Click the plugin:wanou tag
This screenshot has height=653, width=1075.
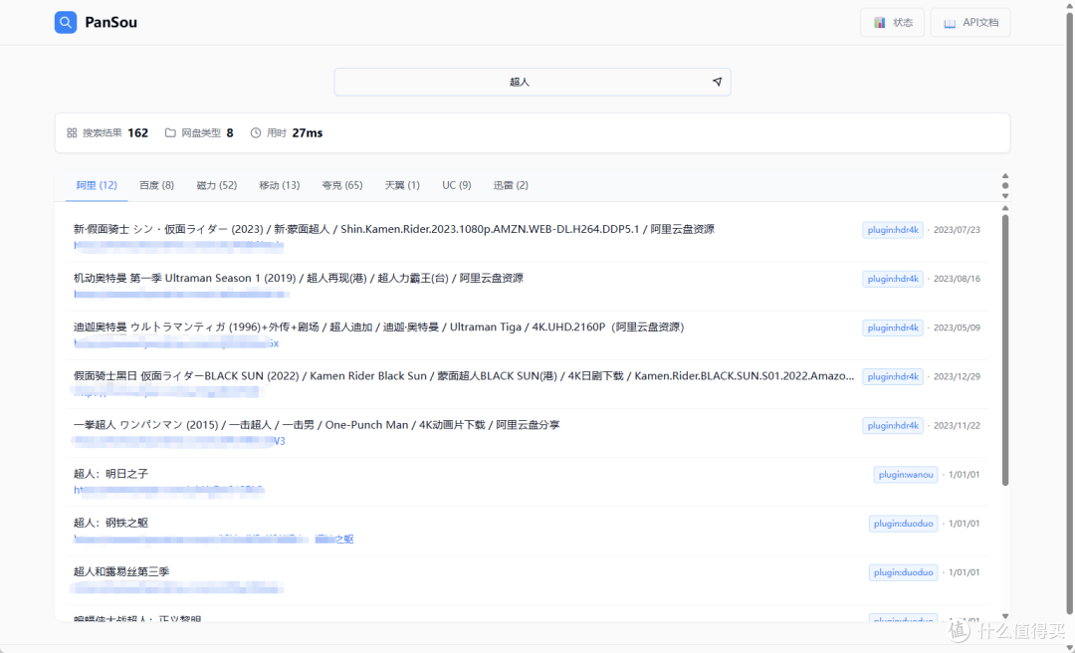click(906, 475)
